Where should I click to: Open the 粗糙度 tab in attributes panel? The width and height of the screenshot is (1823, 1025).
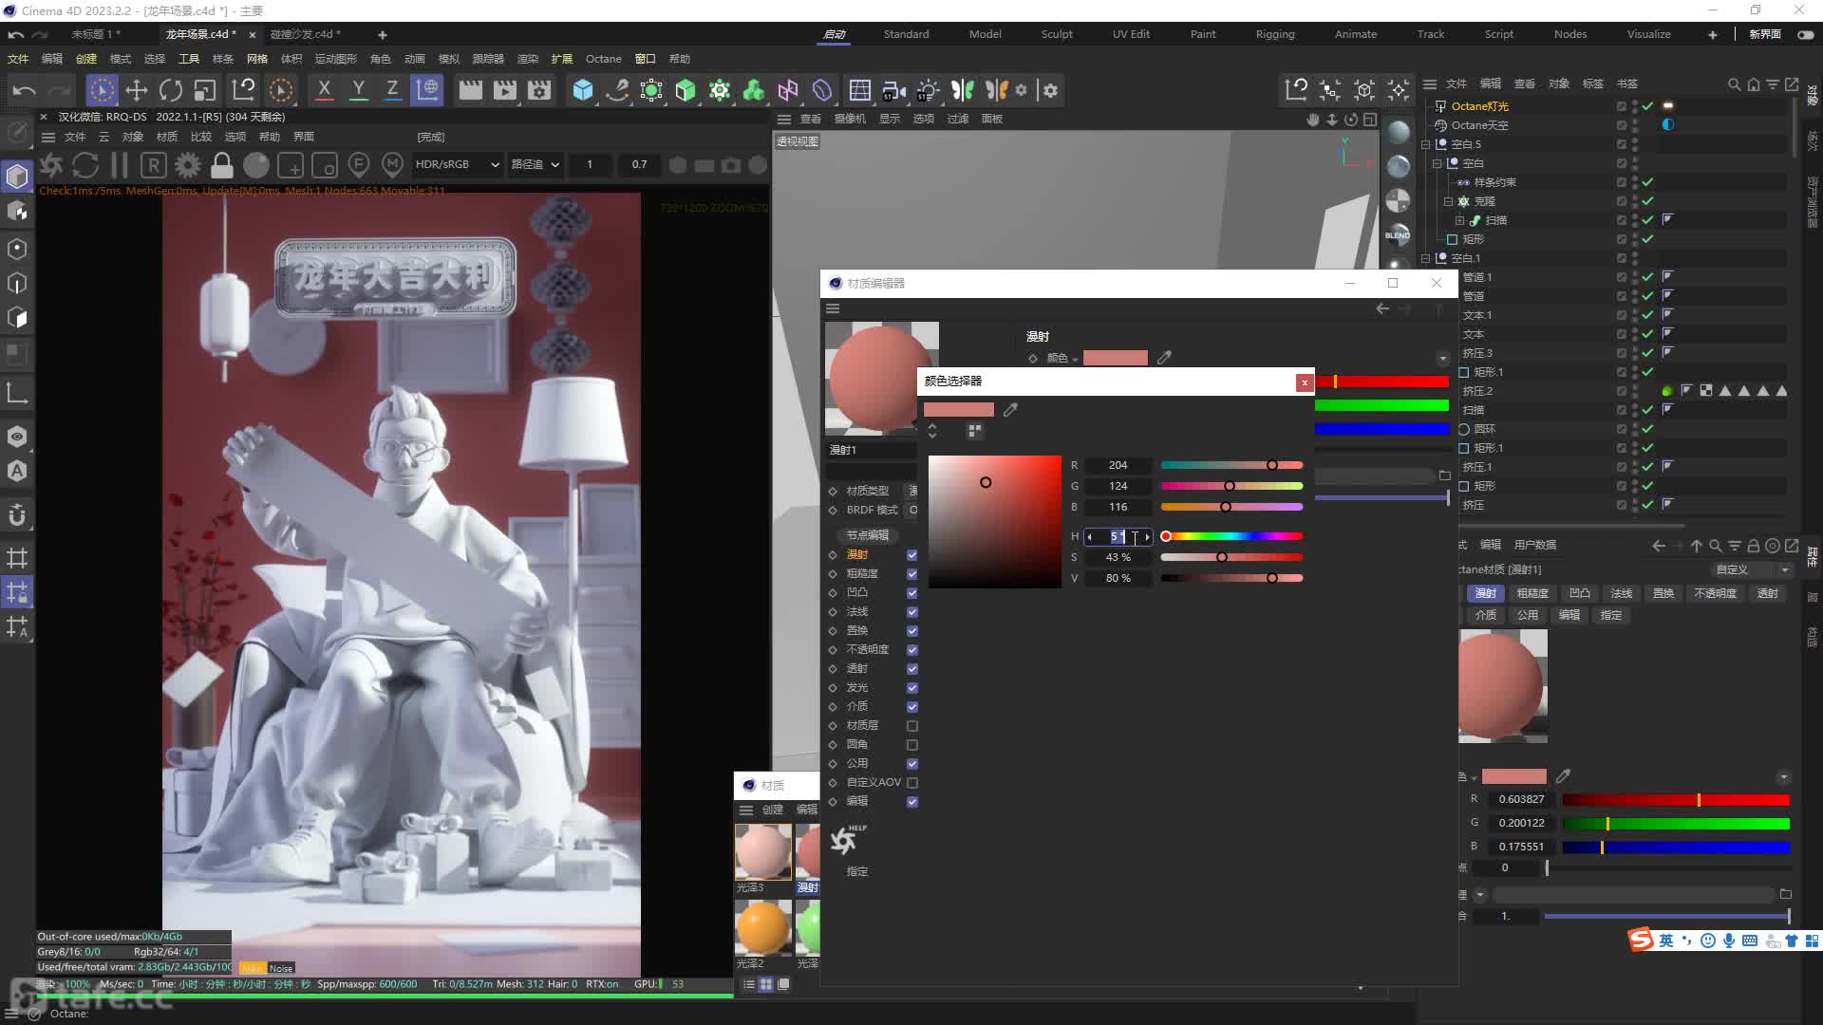tap(1532, 593)
